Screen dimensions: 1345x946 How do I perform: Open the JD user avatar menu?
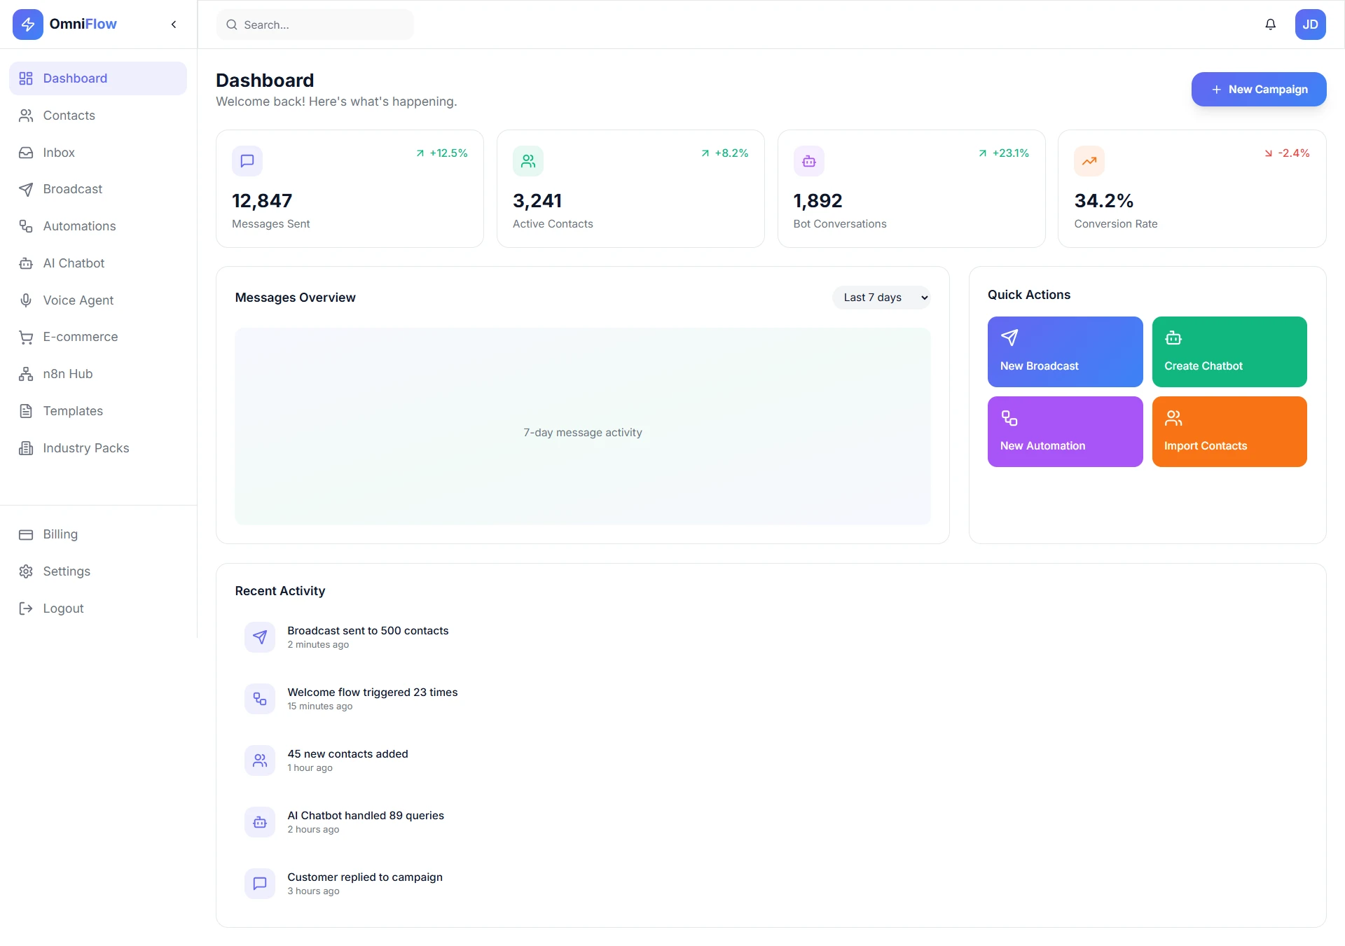click(1310, 25)
